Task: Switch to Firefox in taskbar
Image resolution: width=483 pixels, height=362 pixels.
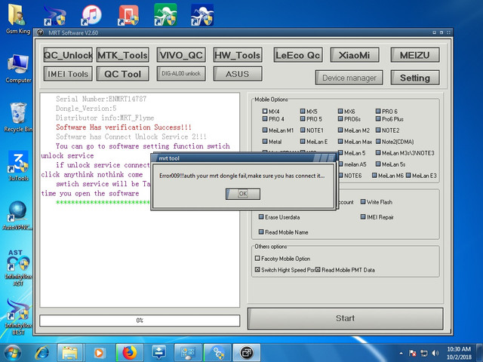Action: (130, 353)
